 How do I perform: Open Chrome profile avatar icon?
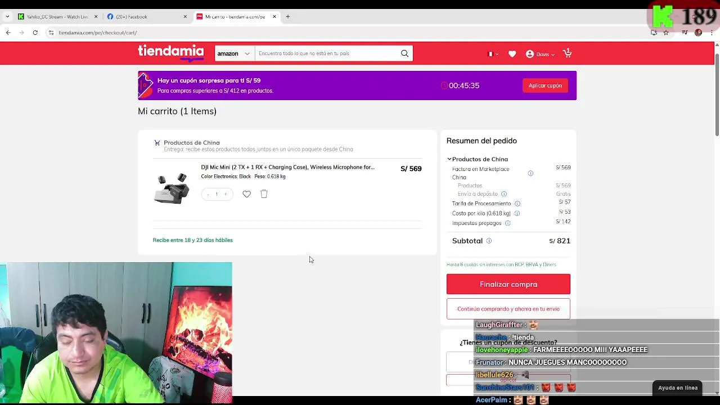click(x=698, y=33)
